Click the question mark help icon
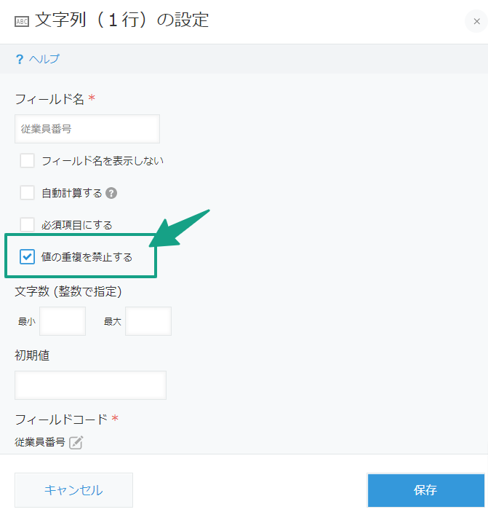 click(20, 60)
